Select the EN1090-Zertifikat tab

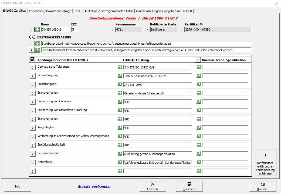tap(15, 11)
